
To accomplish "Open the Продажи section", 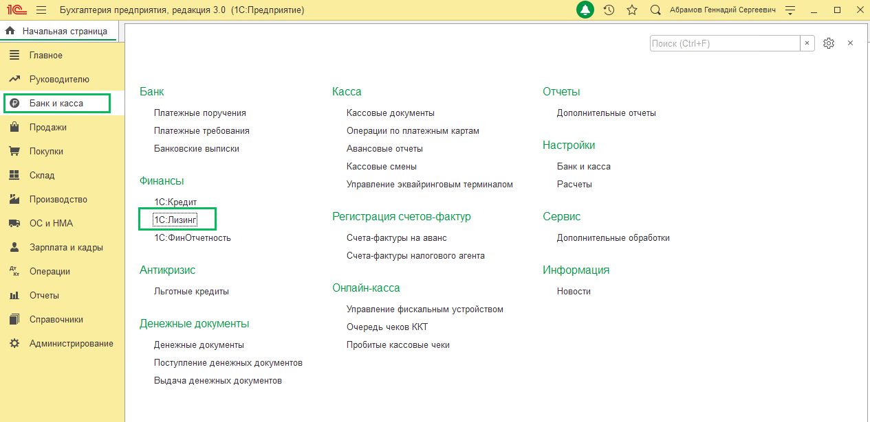I will [x=48, y=128].
